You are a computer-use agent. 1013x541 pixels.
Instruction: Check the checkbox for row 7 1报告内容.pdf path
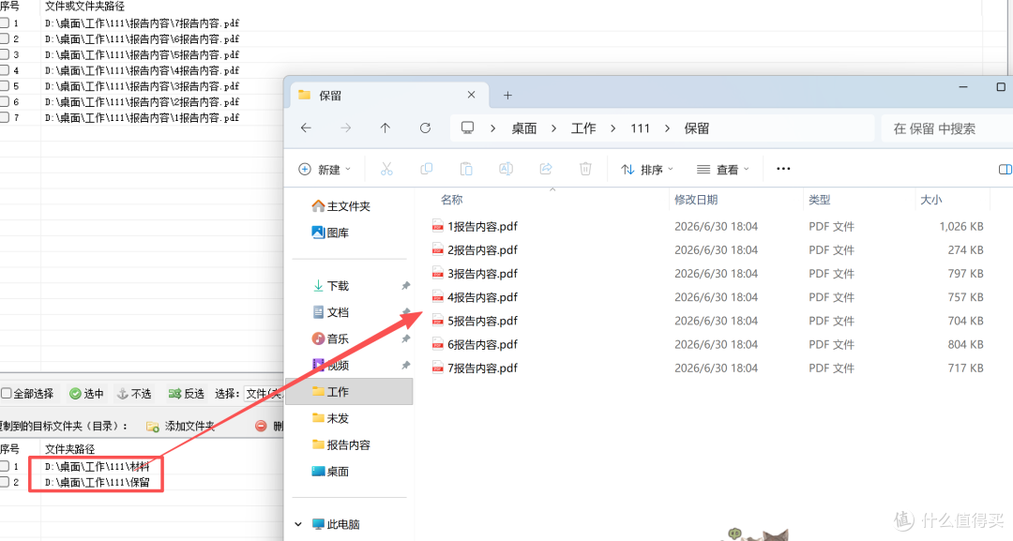point(5,117)
